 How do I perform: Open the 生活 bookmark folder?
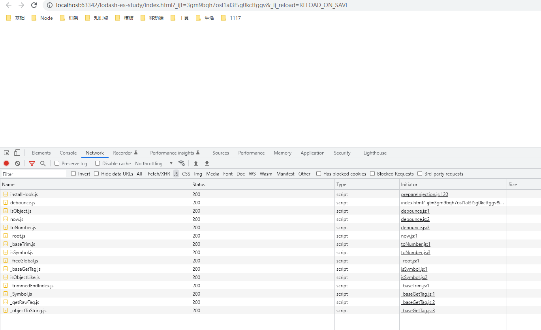click(205, 18)
